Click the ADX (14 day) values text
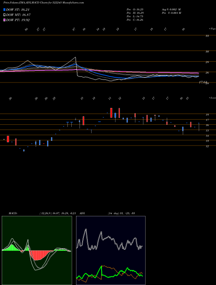Image resolution: width=216 pixels, height=285 pixels. 121,213
